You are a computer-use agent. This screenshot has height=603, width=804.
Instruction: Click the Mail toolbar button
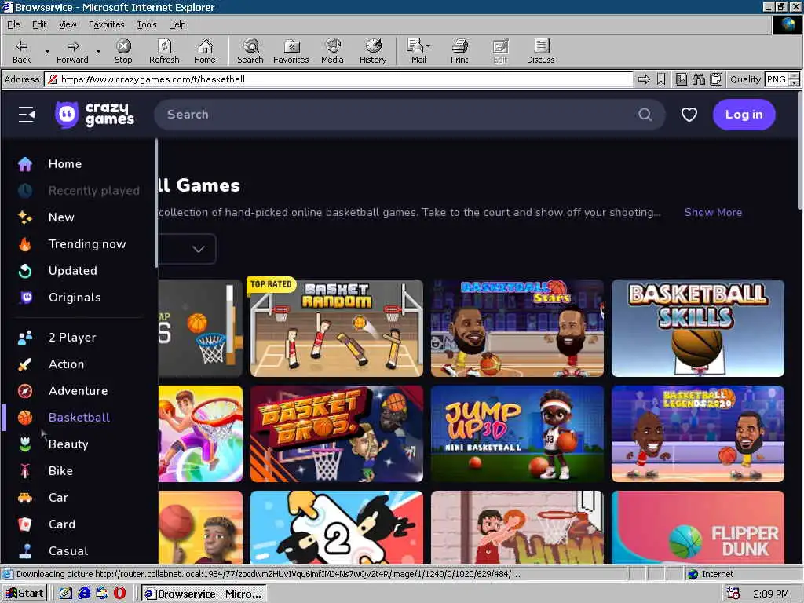418,51
